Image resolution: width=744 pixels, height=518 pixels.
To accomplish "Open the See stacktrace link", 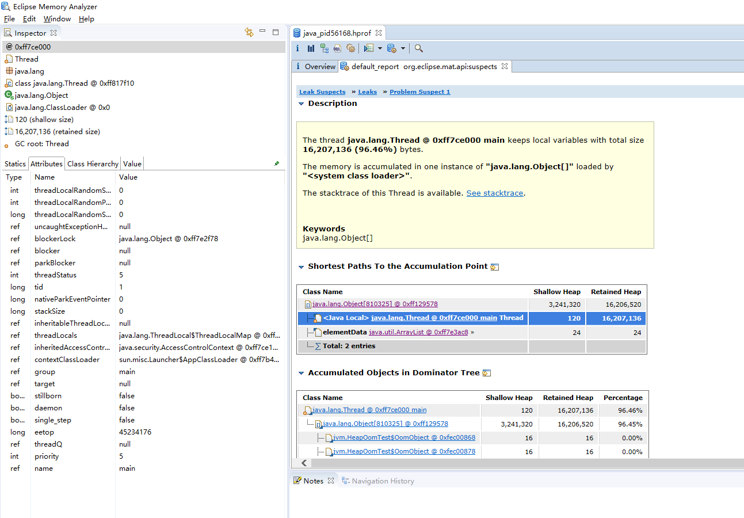I will [x=495, y=193].
